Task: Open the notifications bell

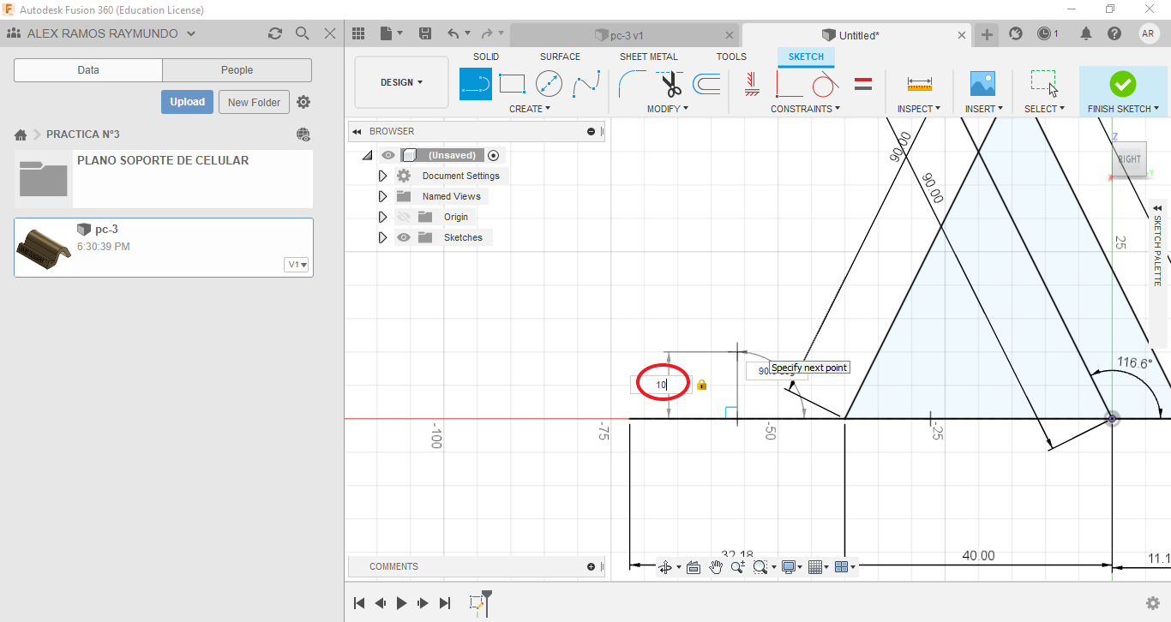Action: click(1086, 33)
